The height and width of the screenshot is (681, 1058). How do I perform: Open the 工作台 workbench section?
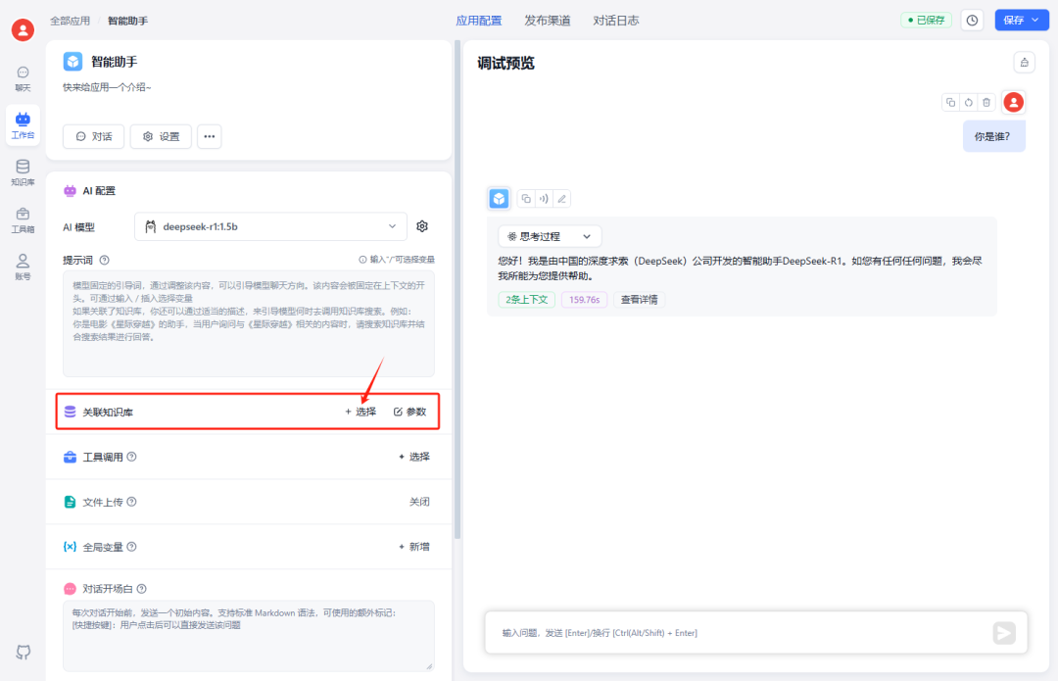click(23, 125)
